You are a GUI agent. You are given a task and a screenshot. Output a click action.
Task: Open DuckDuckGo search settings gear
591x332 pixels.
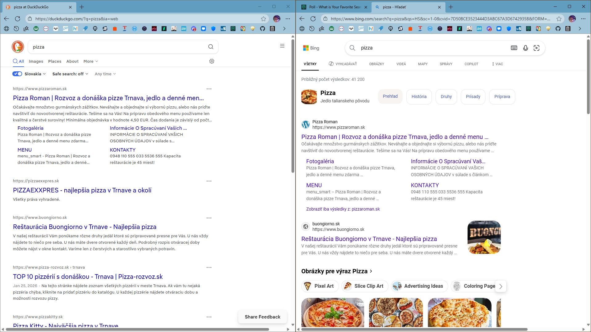coord(212,61)
